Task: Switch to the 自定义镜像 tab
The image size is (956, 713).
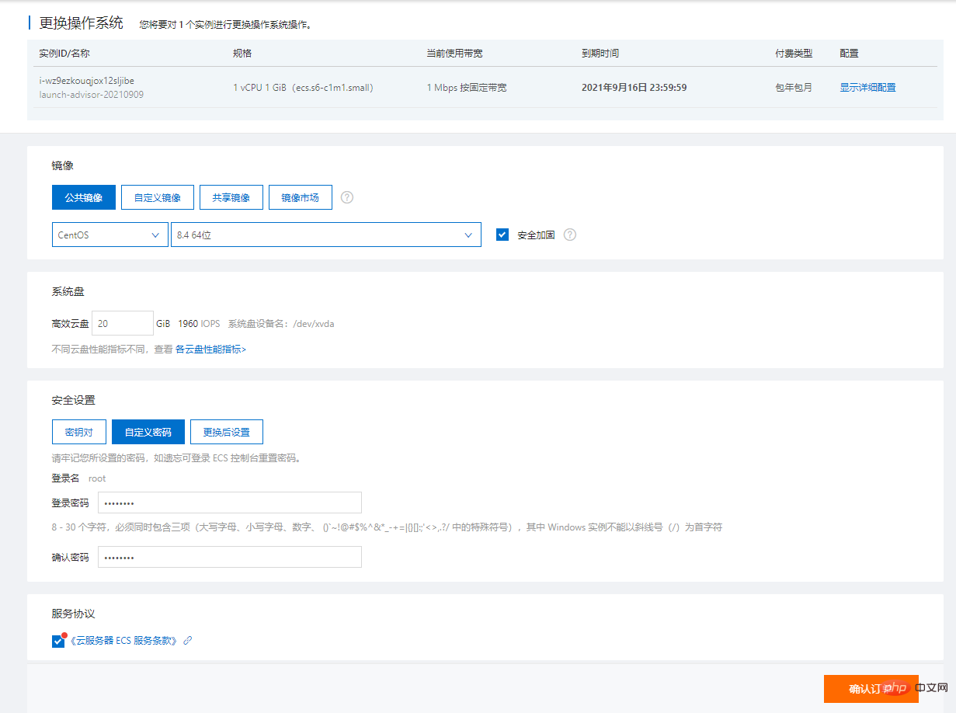Action: pos(158,197)
